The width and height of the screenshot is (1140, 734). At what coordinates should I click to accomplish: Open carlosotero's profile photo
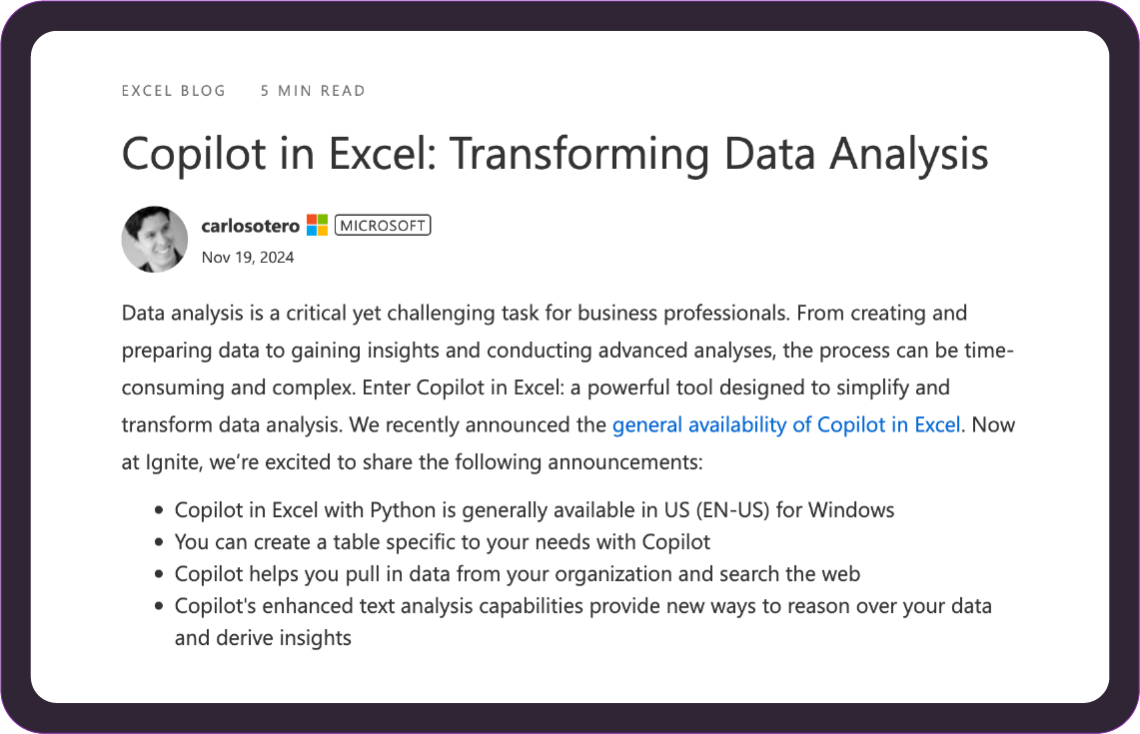pyautogui.click(x=155, y=239)
